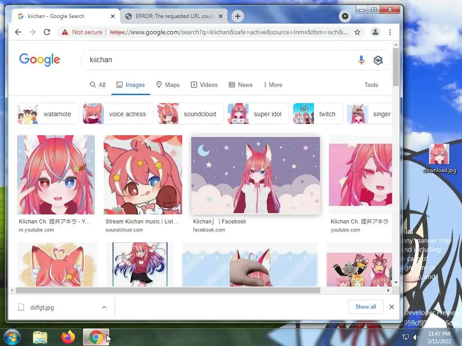Click the vertical scrollbar down arrow

click(x=396, y=282)
